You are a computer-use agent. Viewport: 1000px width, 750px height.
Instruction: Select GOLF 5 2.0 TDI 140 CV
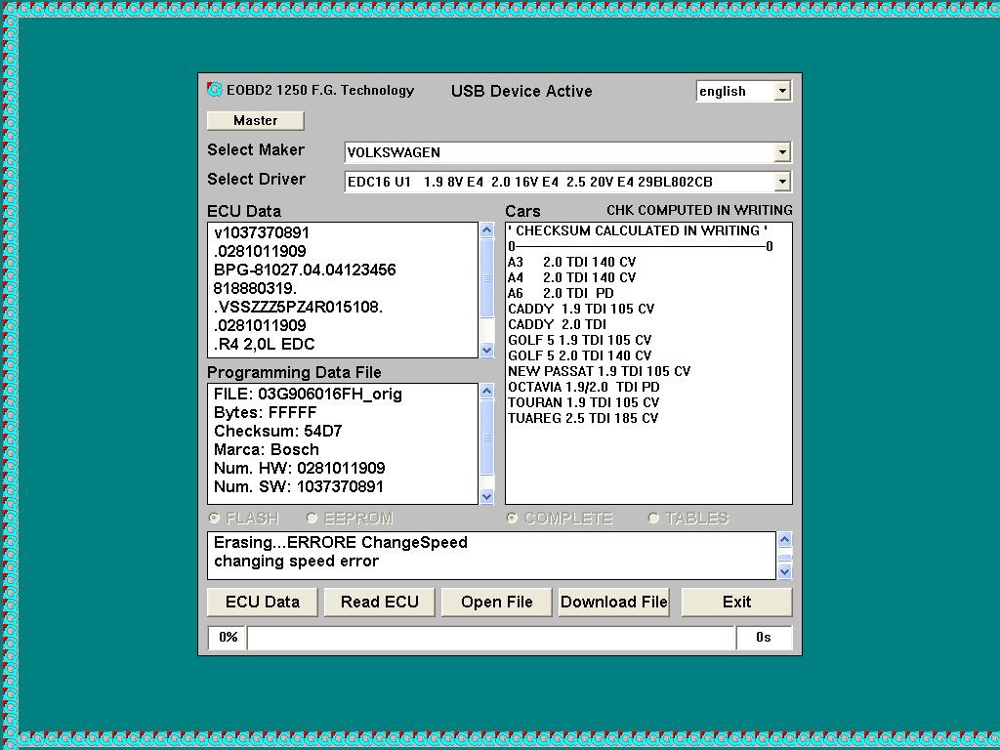click(x=580, y=355)
